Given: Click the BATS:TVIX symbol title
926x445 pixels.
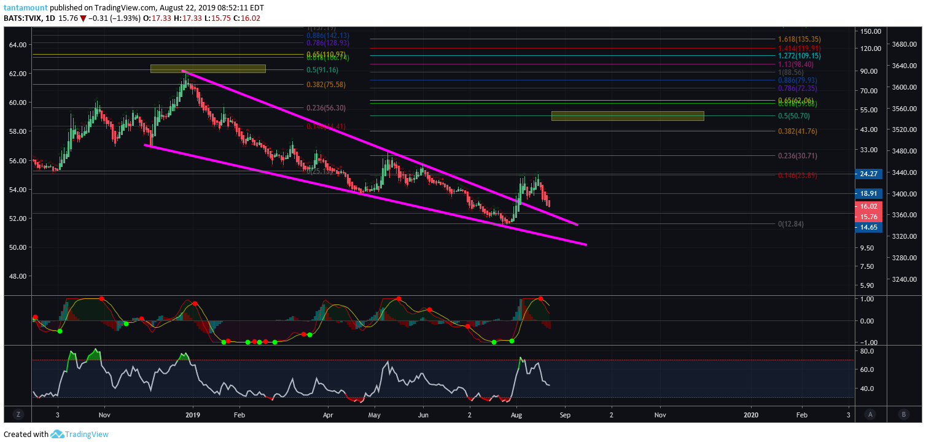Looking at the screenshot, I should coord(23,18).
